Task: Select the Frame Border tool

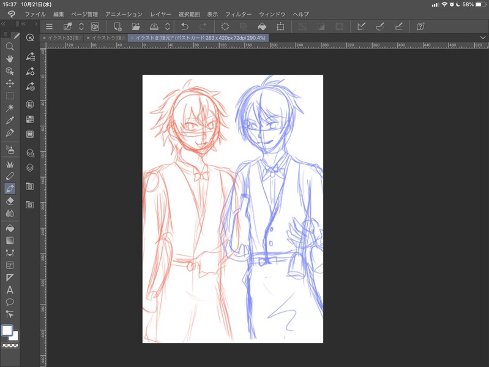Action: coord(10,265)
